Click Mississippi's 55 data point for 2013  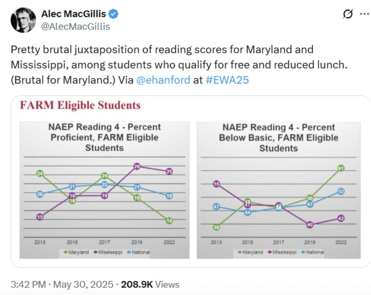(x=216, y=184)
